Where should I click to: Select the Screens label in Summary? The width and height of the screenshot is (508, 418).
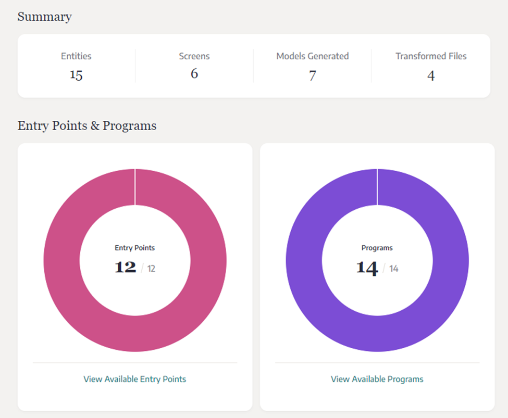coord(194,56)
